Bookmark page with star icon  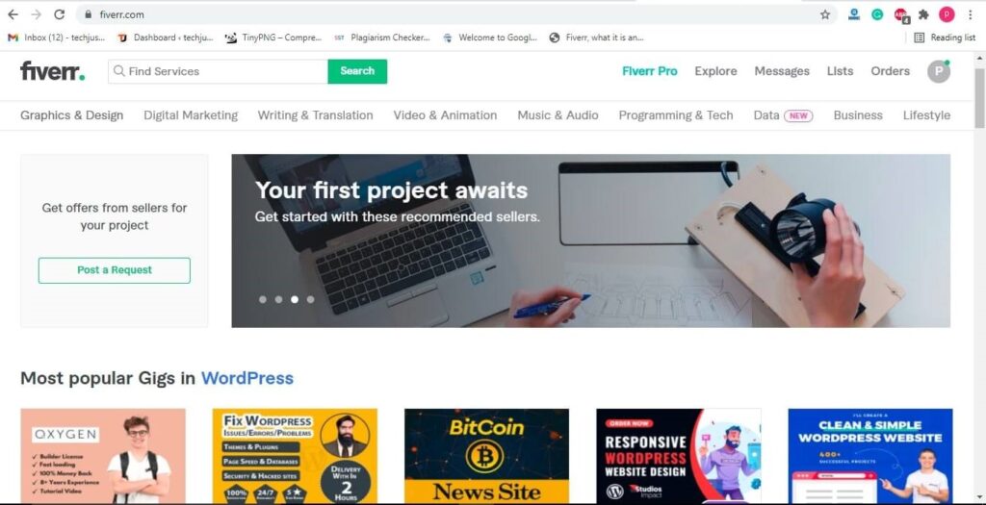tap(825, 14)
